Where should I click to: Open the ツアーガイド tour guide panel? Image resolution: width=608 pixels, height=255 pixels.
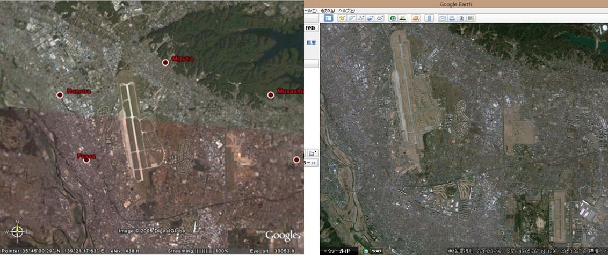[x=339, y=251]
